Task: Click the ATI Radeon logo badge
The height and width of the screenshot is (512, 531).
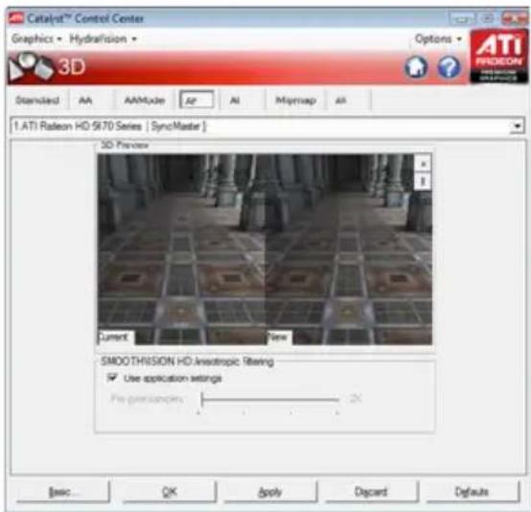Action: [x=498, y=56]
